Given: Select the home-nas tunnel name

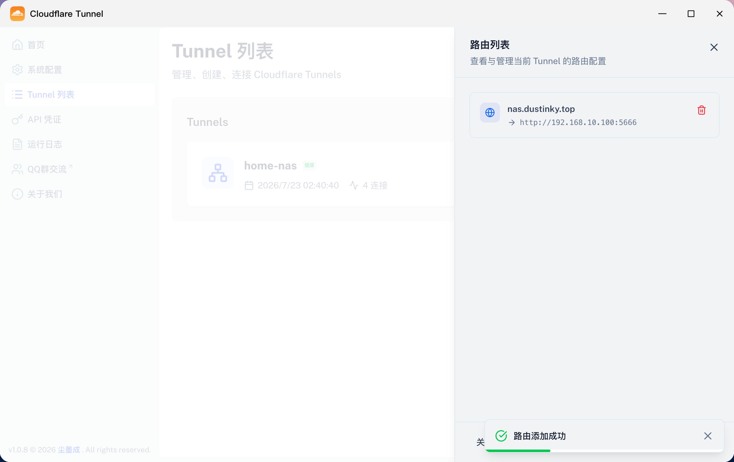Looking at the screenshot, I should point(270,166).
